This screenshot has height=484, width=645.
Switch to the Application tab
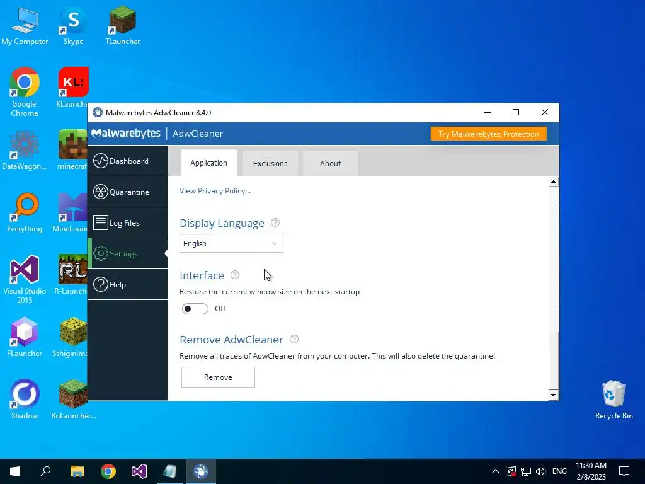pyautogui.click(x=208, y=163)
